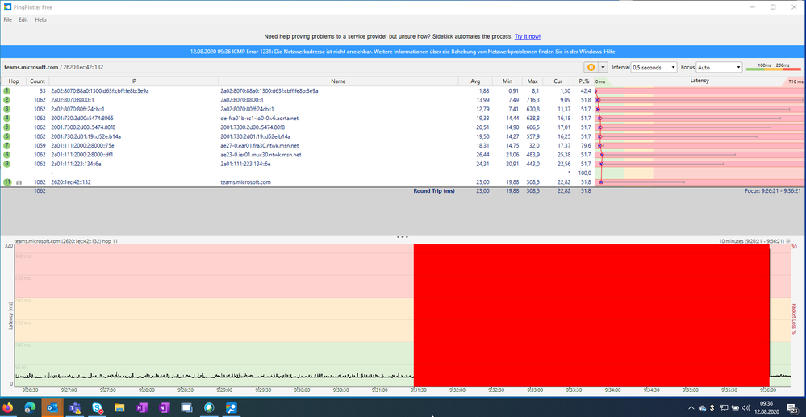The image size is (806, 417).
Task: Open the Interval 0,5 seconds dropdown
Action: 654,68
